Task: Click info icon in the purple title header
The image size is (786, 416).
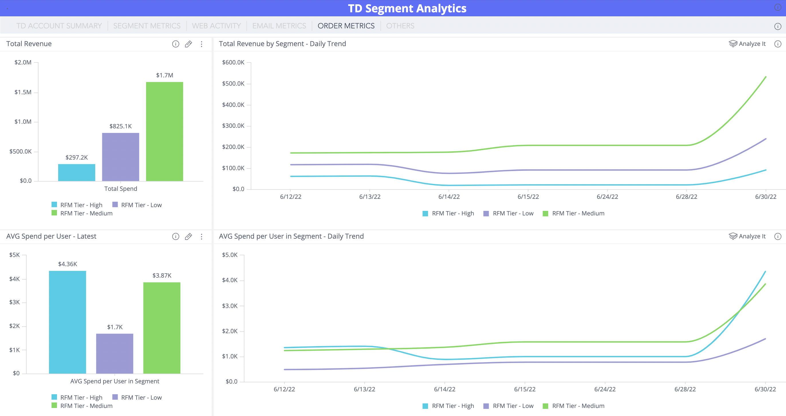Action: pos(778,8)
